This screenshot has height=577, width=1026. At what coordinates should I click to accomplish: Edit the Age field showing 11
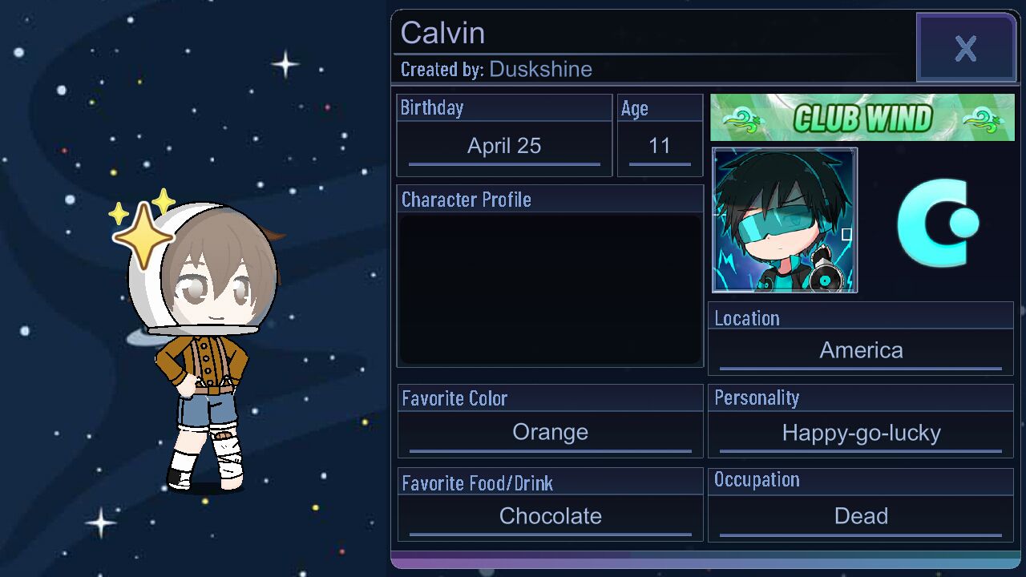660,147
